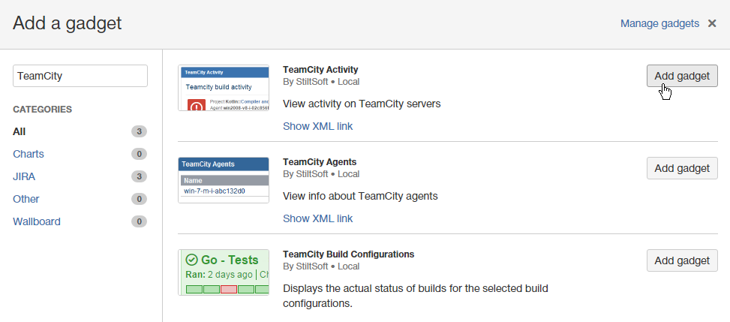Filter by JIRA category
This screenshot has width=730, height=322.
24,176
